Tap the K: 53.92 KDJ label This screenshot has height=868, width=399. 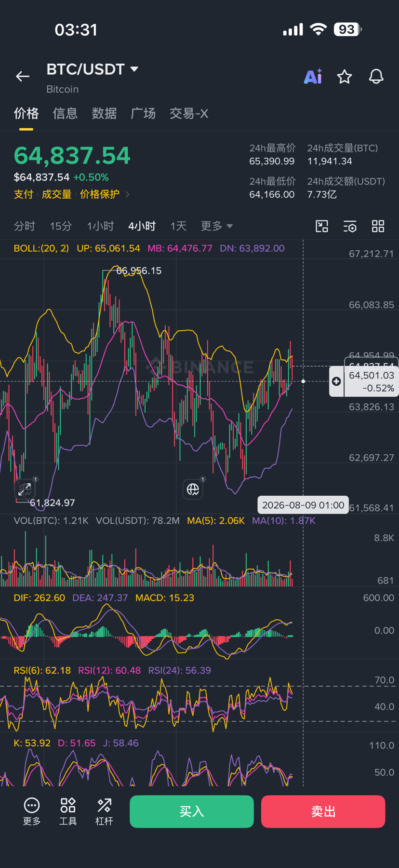[x=32, y=743]
